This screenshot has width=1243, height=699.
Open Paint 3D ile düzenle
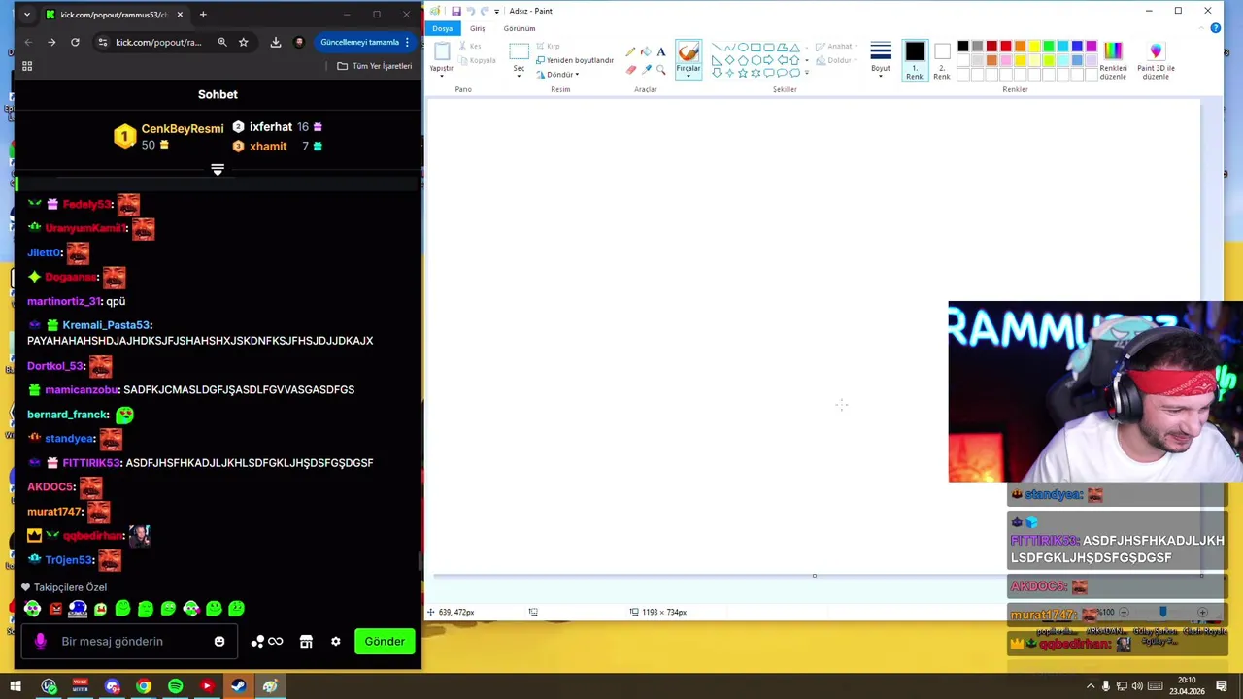click(1156, 60)
